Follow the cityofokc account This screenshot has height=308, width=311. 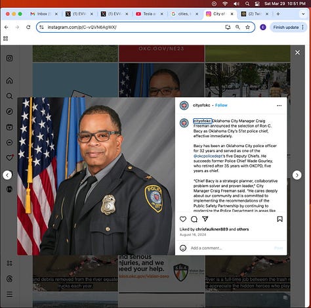[x=221, y=105]
